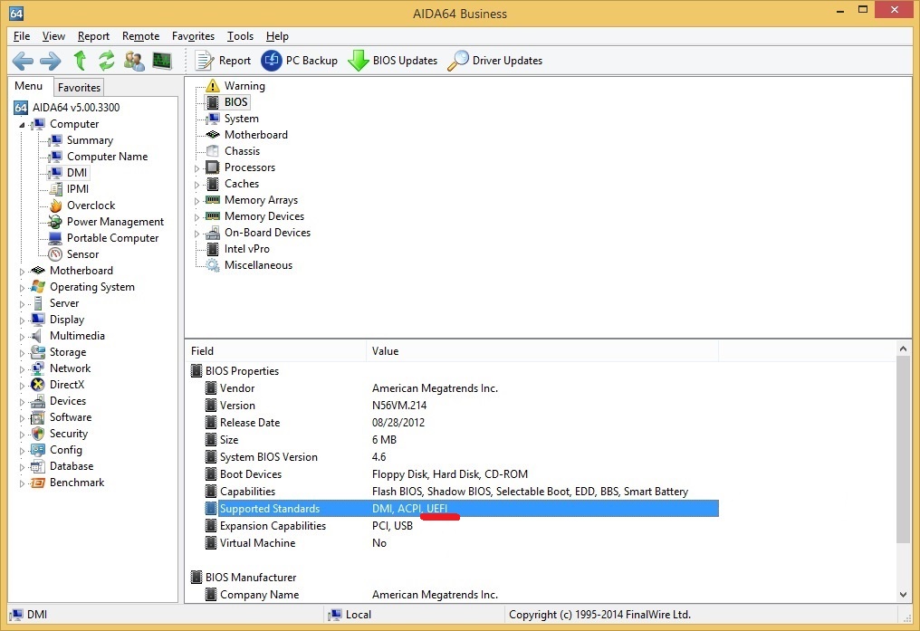
Task: Switch to the Favorites tab
Action: 79,88
